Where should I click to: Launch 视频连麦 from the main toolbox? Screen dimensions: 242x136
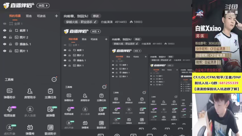pos(10,112)
